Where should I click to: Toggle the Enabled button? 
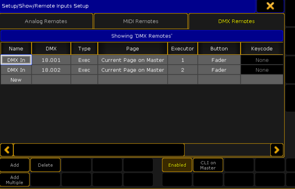tap(177, 165)
